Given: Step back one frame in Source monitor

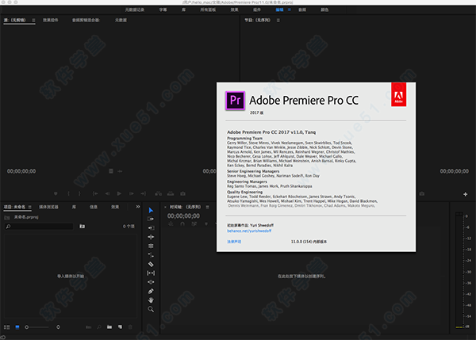Looking at the screenshot, I should pos(107,193).
